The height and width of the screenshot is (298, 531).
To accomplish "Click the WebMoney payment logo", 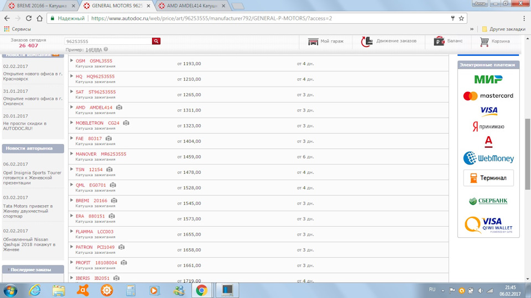I will coord(488,158).
